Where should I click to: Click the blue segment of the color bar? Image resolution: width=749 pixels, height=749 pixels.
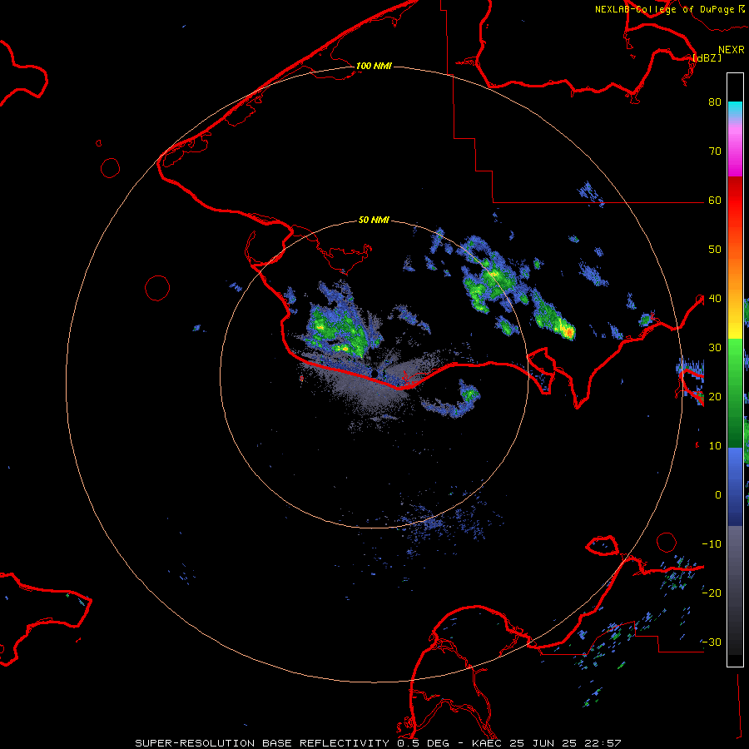(735, 486)
